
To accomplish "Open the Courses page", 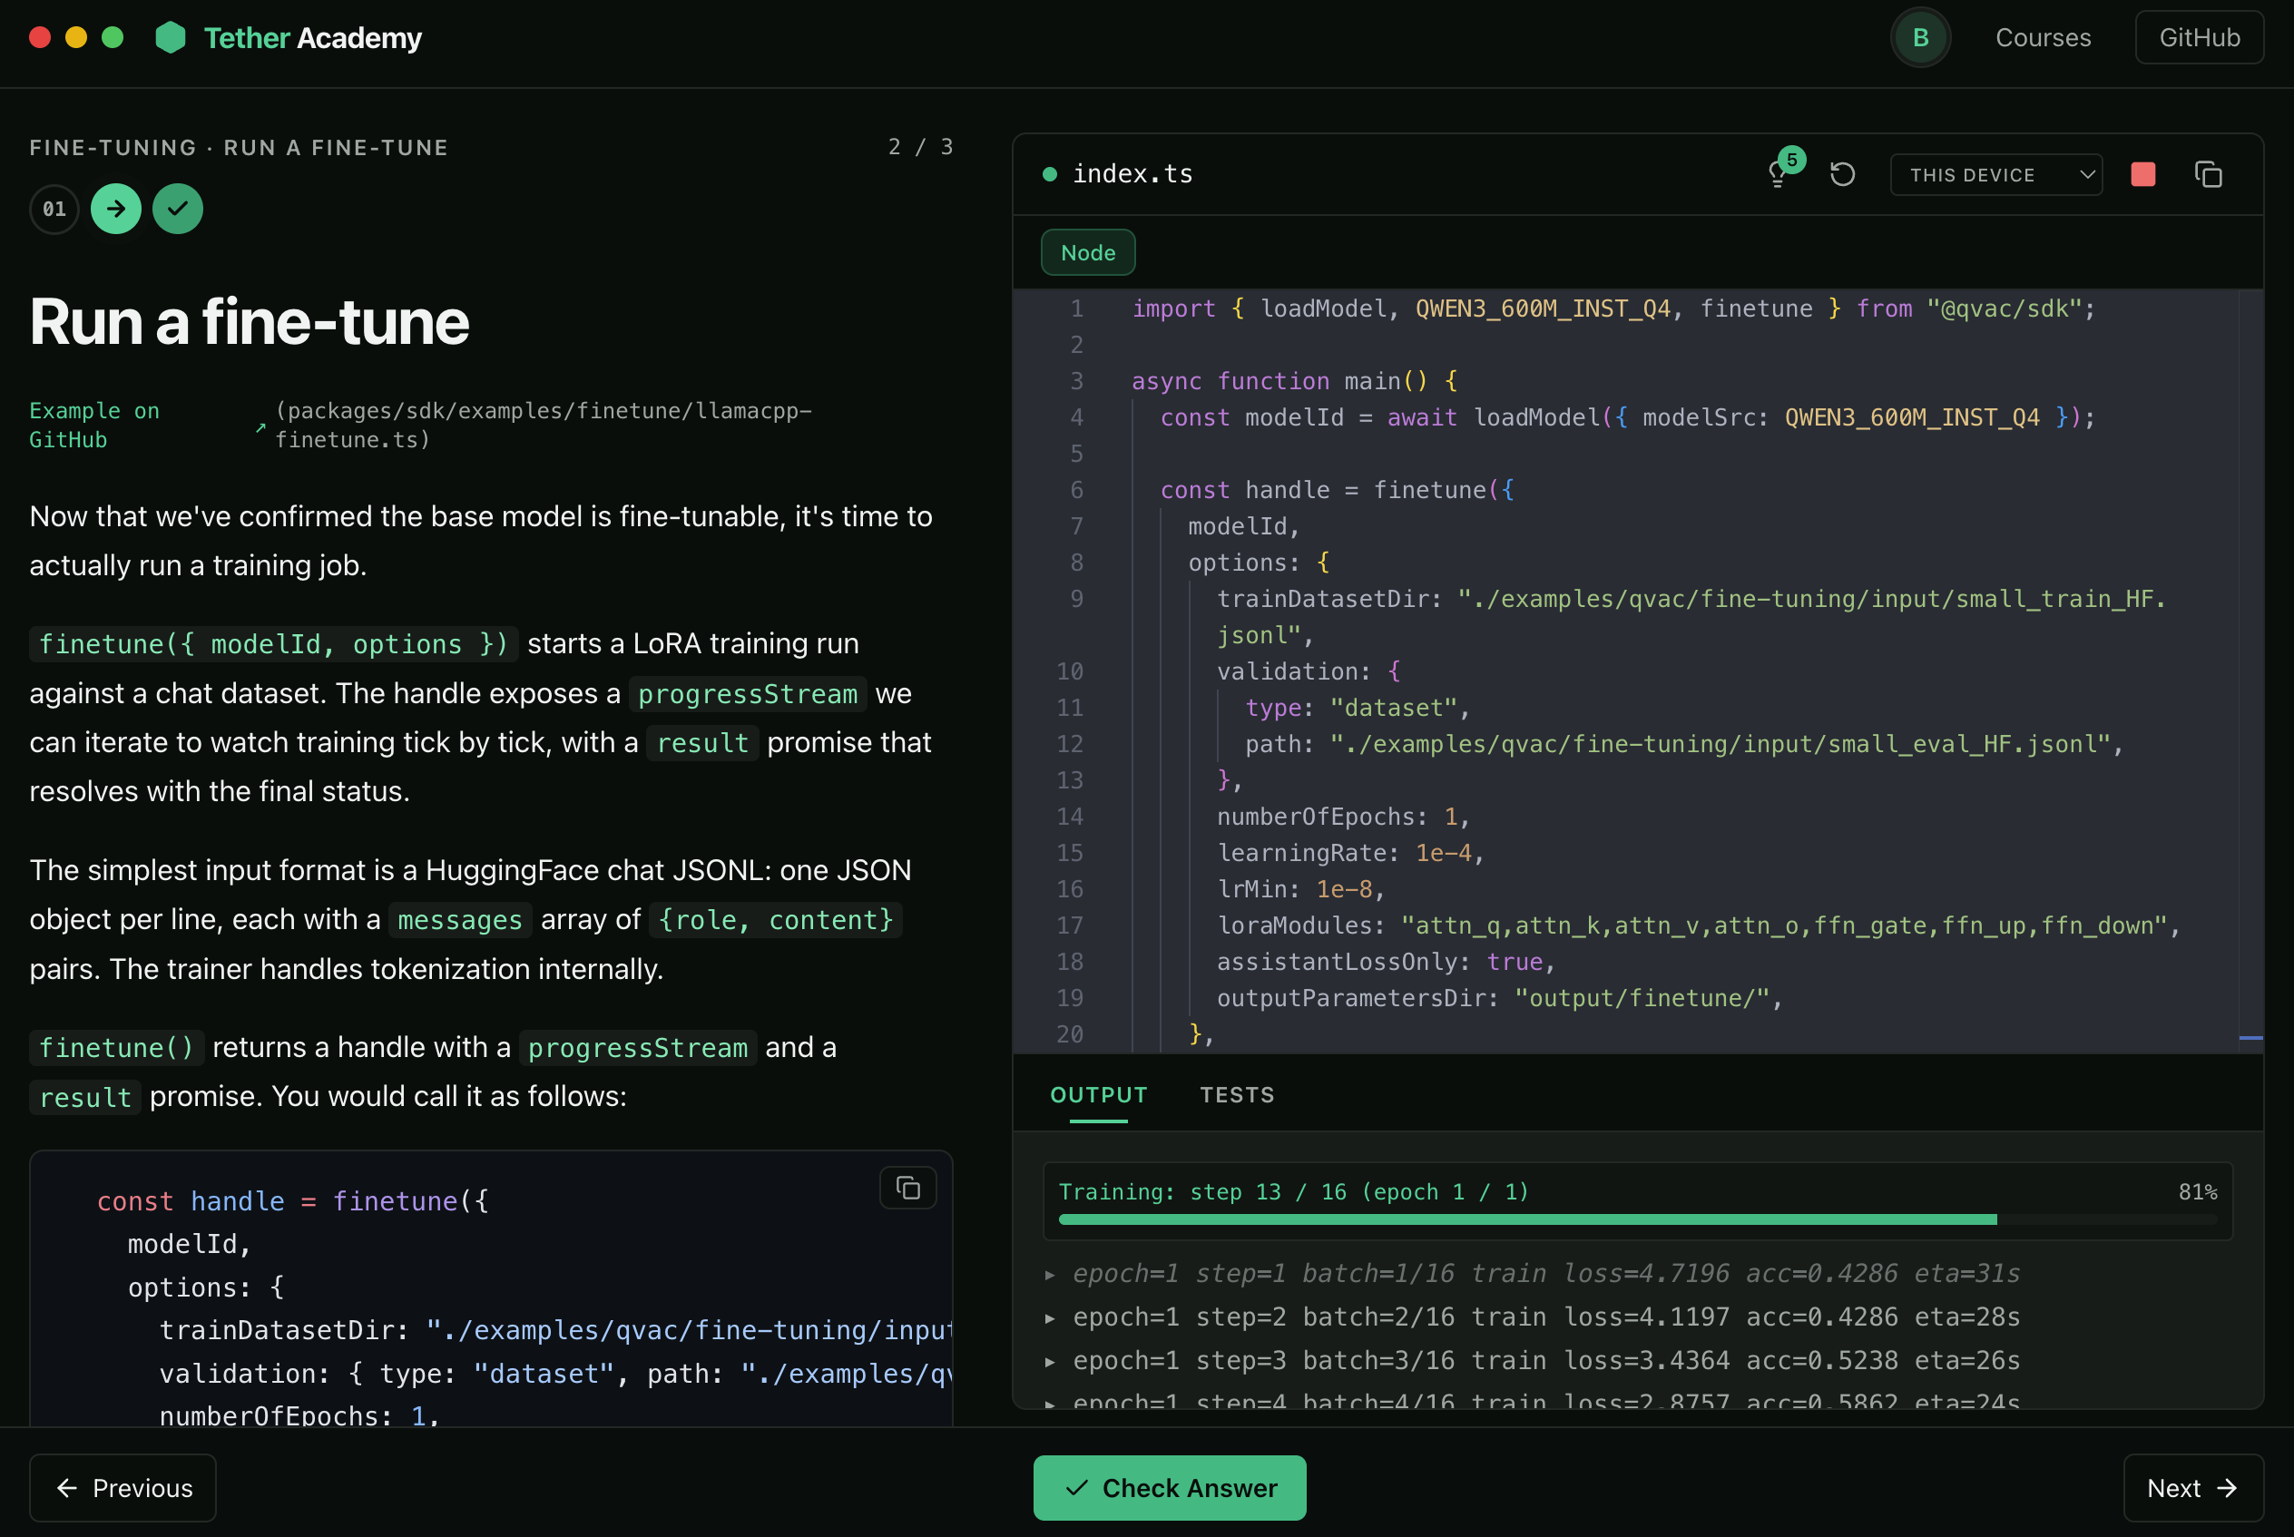I will (x=2043, y=37).
